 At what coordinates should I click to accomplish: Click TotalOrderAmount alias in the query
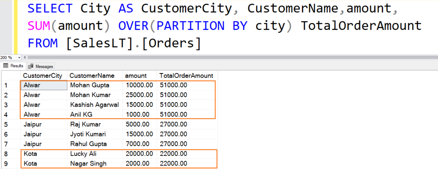pyautogui.click(x=361, y=26)
